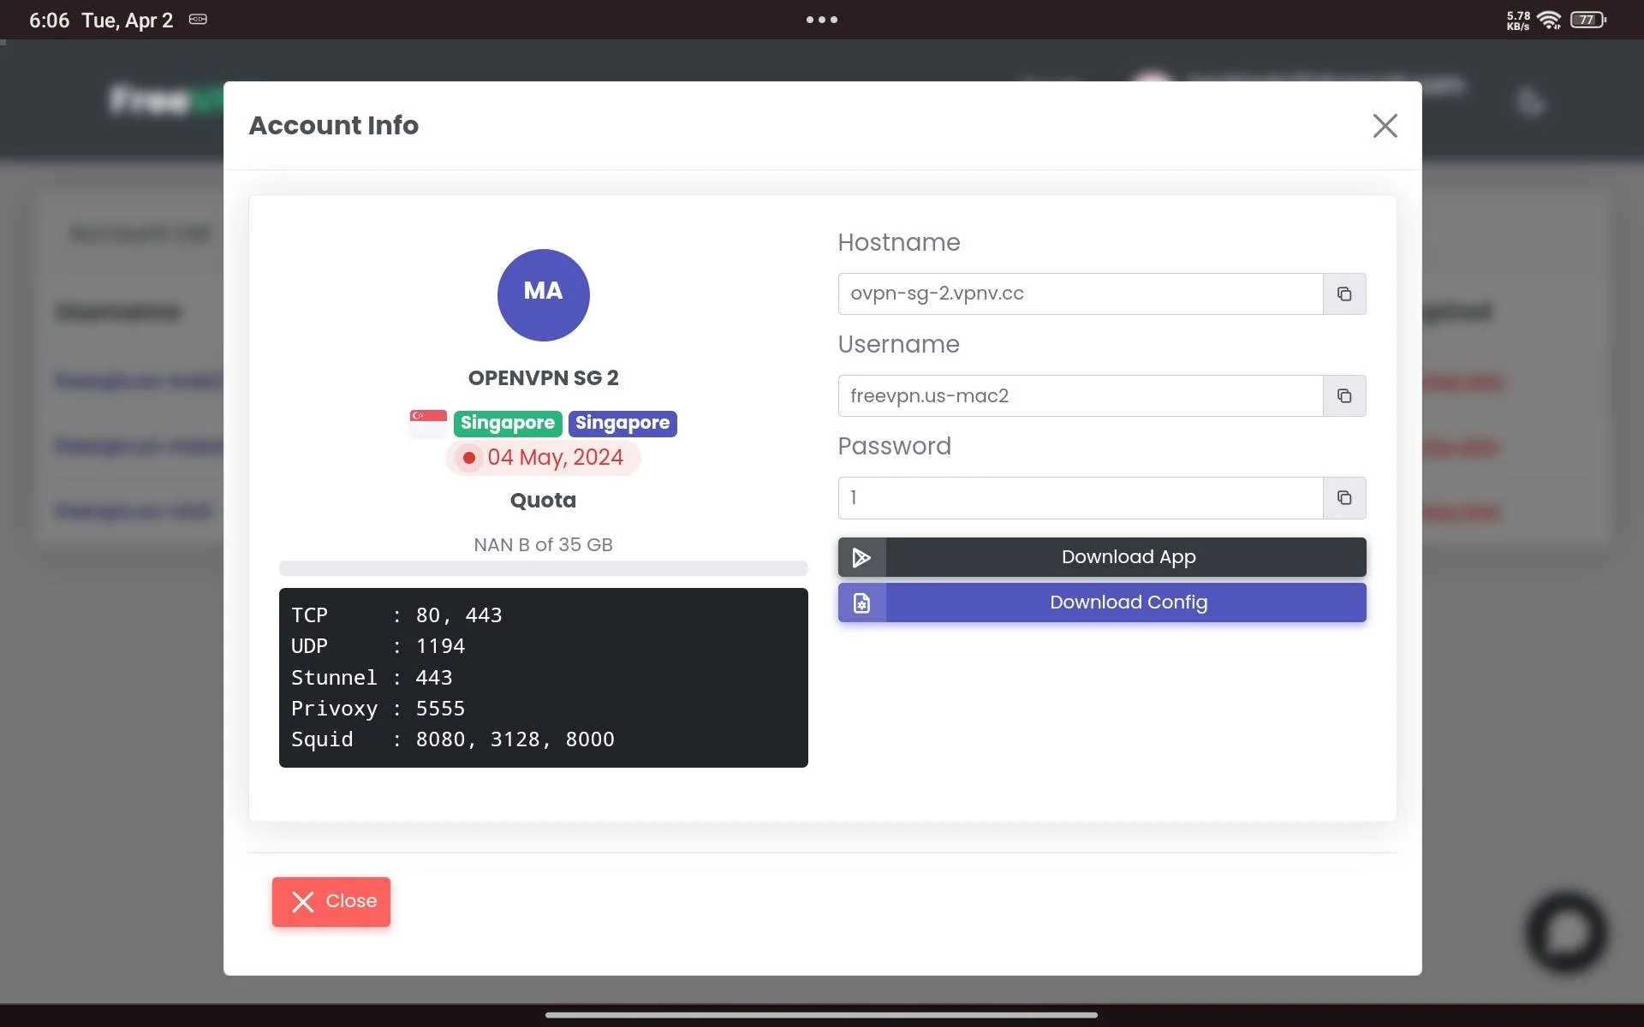Click the Privoxy : 5555 line
This screenshot has height=1027, width=1644.
tap(378, 709)
